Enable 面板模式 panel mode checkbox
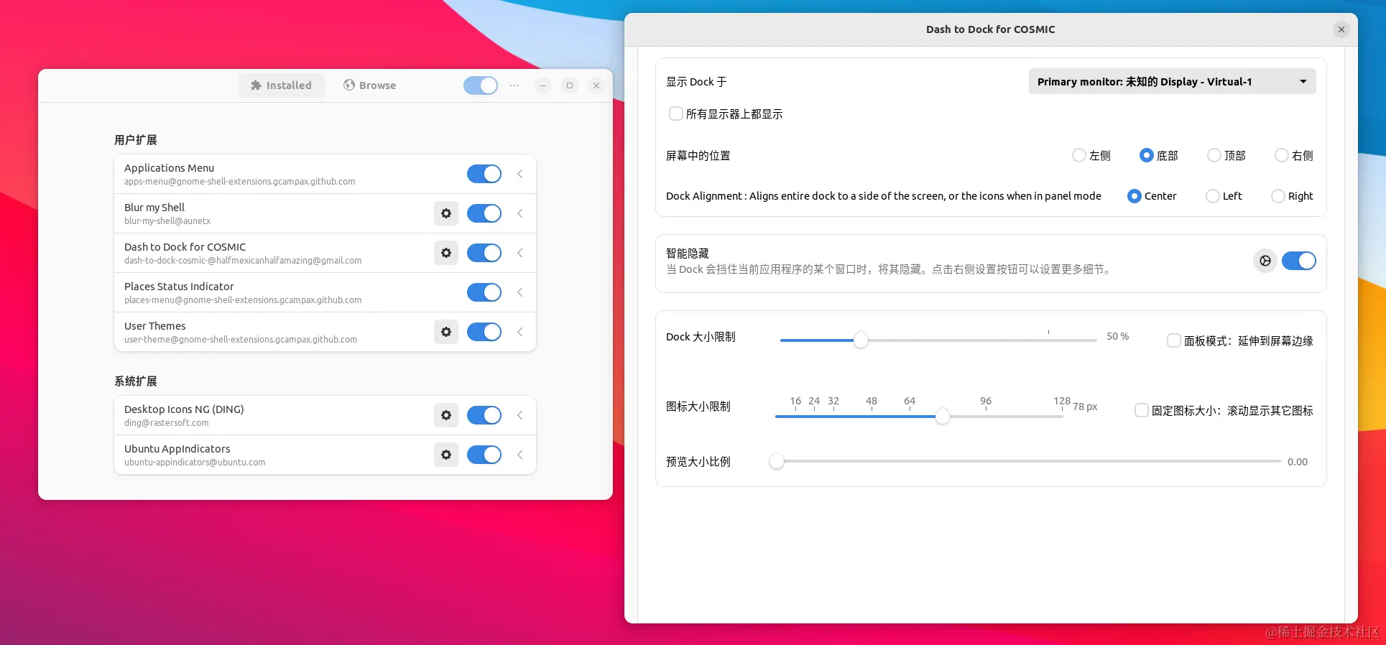The height and width of the screenshot is (645, 1386). click(x=1174, y=340)
